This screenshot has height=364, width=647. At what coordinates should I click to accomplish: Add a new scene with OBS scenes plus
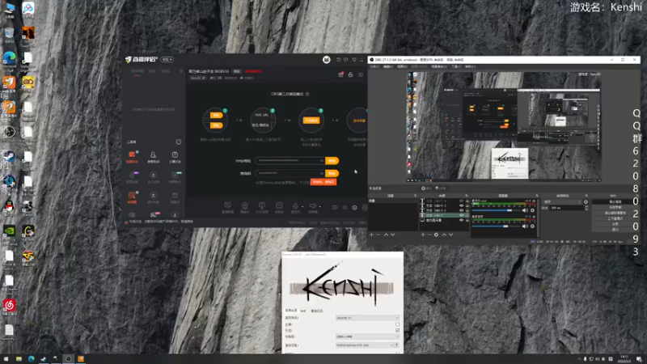tap(371, 235)
